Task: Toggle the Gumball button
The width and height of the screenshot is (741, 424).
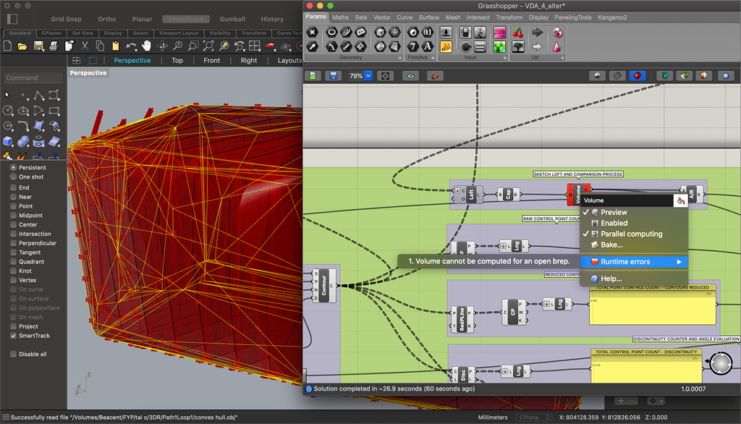Action: coord(232,20)
